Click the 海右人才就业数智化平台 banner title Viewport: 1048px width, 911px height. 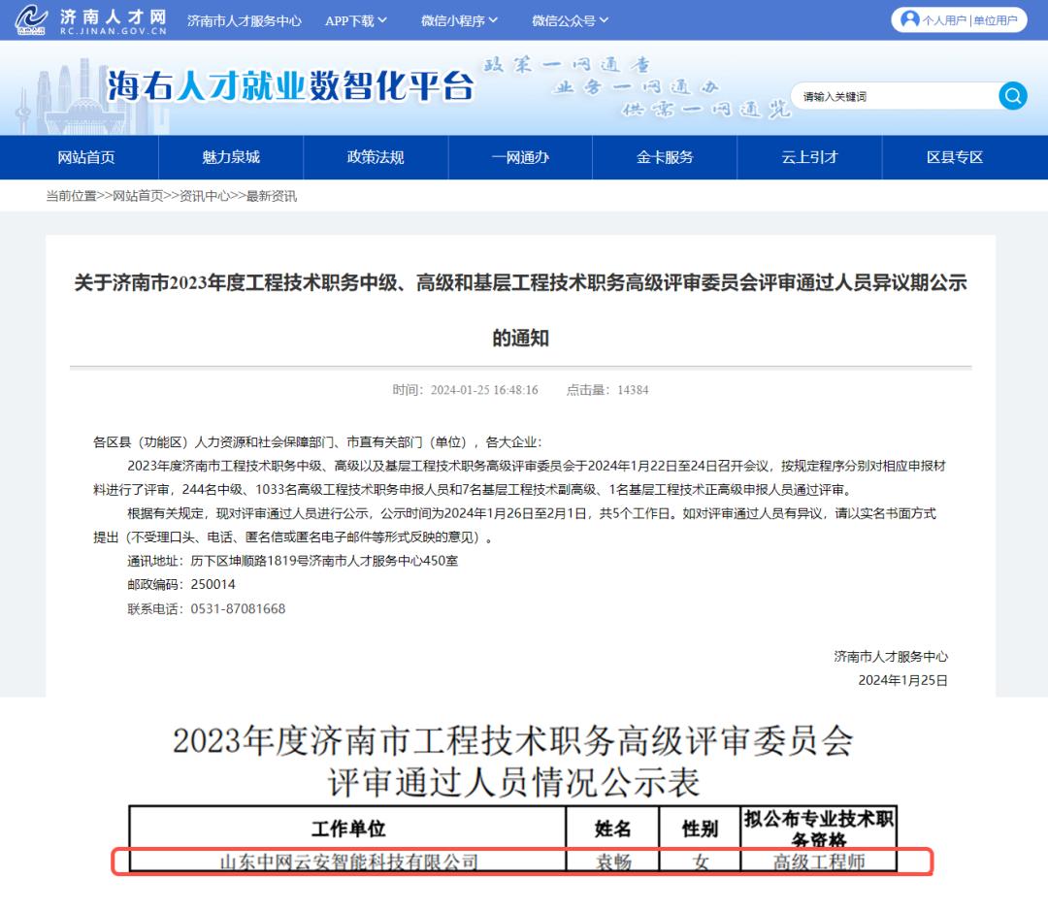coord(291,86)
